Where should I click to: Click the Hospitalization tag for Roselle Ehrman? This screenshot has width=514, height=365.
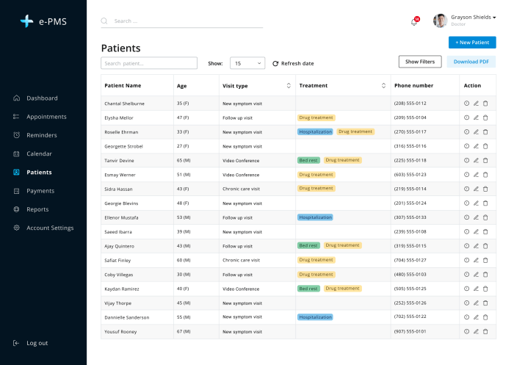pyautogui.click(x=315, y=132)
